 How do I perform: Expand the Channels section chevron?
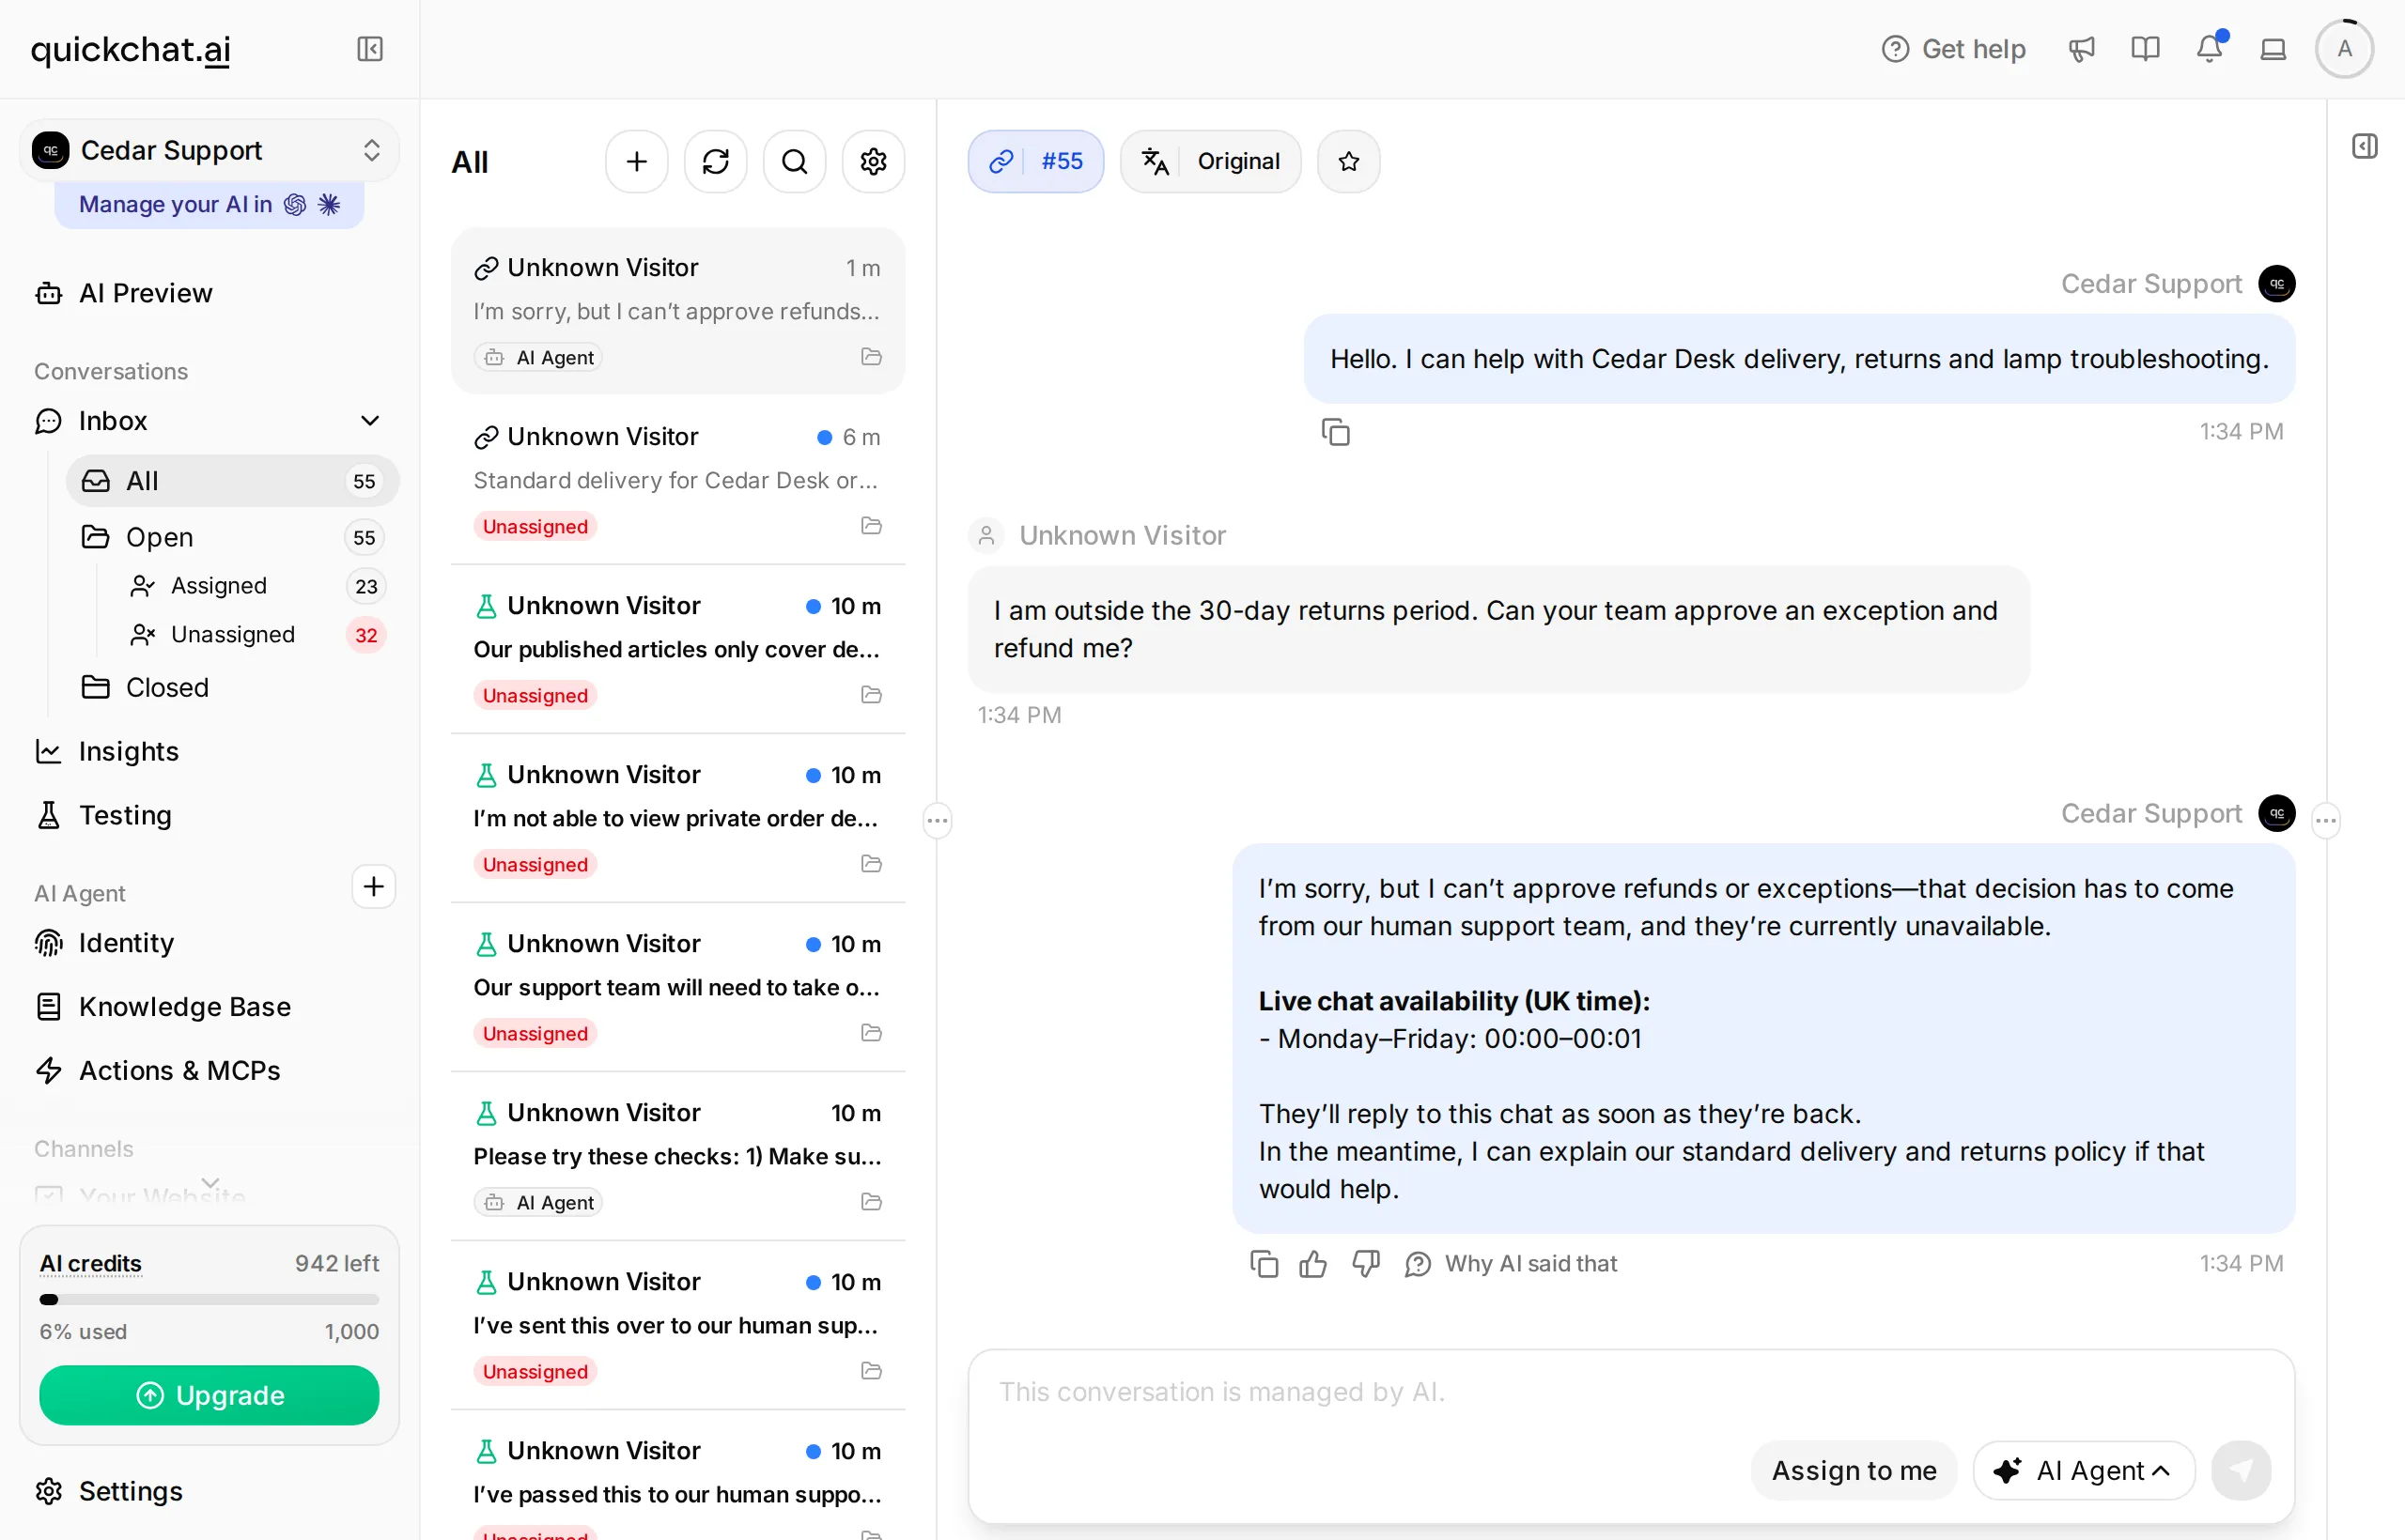click(x=210, y=1183)
